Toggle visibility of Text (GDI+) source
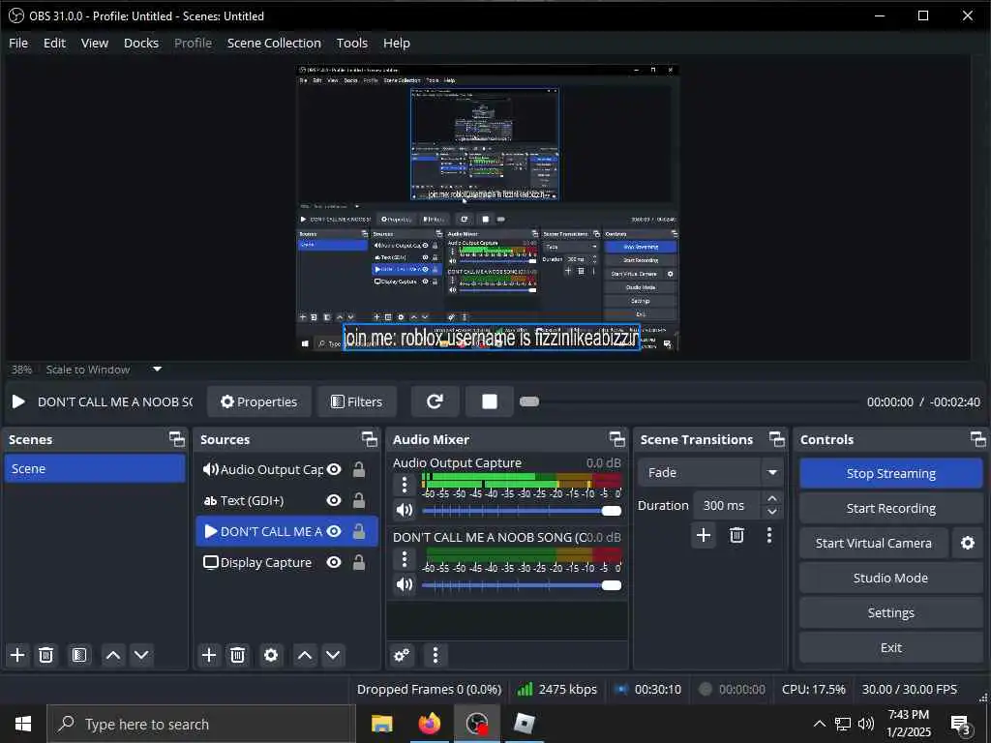991x743 pixels. [x=334, y=501]
